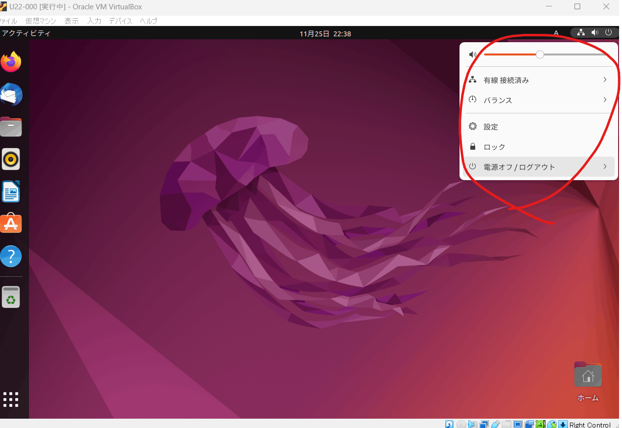Image resolution: width=622 pixels, height=428 pixels.
Task: Click VirtualBox audio status icon
Action: 473,424
